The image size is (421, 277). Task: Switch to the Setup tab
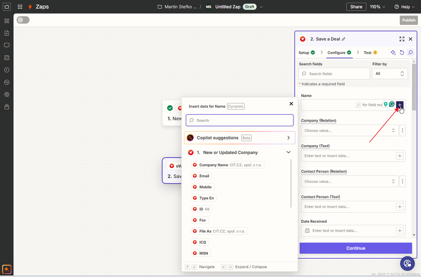pyautogui.click(x=306, y=53)
